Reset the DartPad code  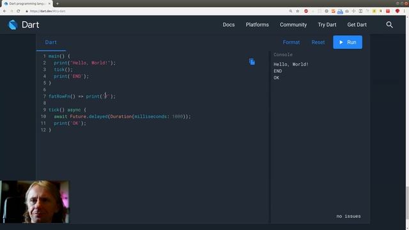(318, 42)
